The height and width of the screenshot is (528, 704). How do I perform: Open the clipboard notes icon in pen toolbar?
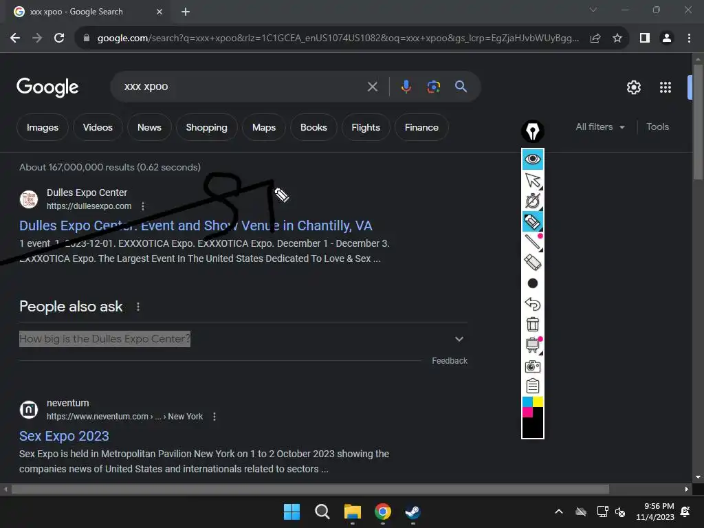click(533, 386)
